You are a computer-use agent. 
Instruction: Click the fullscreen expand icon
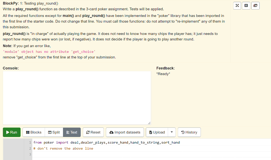click(237, 6)
